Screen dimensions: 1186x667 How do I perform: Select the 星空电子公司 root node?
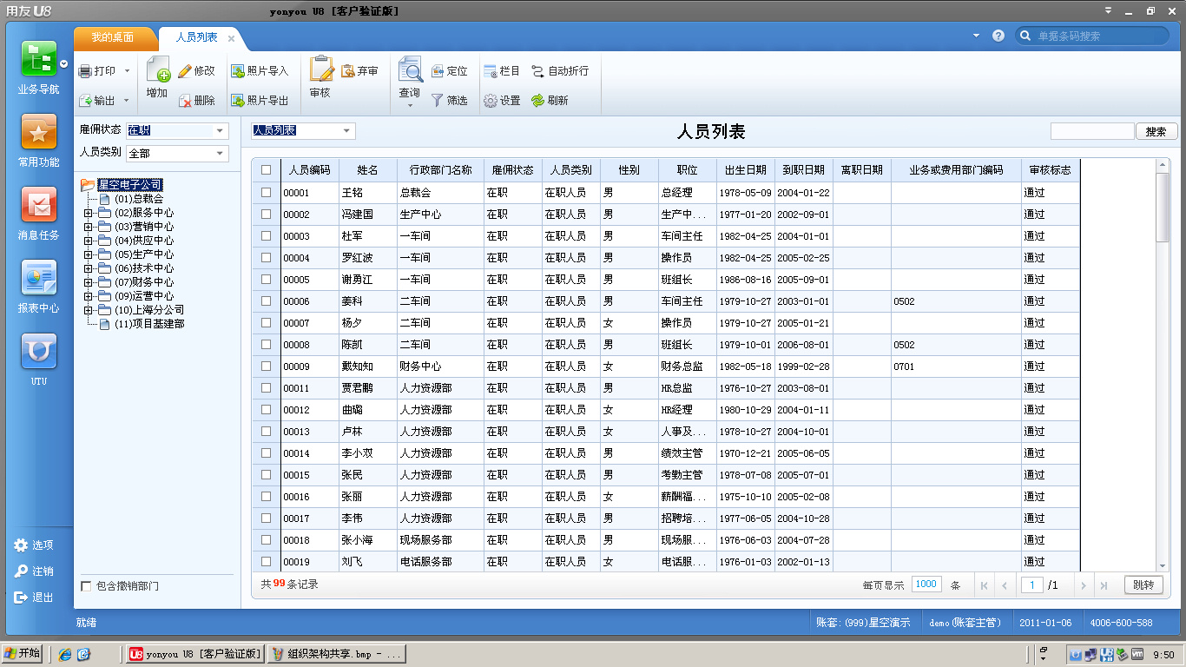130,185
